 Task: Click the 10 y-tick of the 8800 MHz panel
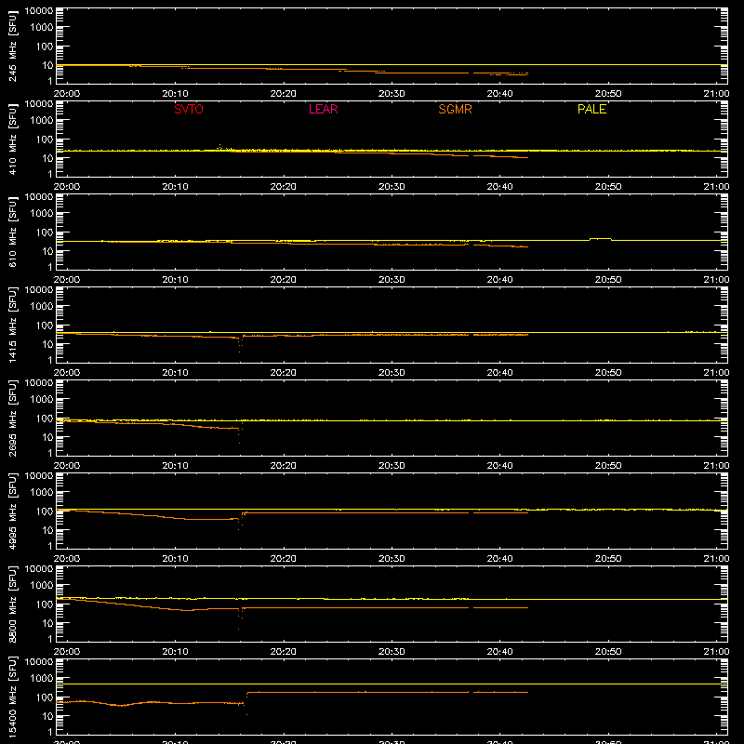(47, 623)
